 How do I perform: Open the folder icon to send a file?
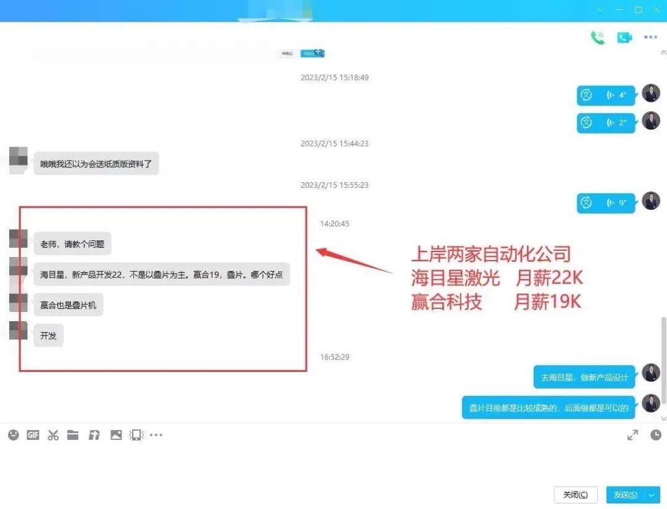73,434
